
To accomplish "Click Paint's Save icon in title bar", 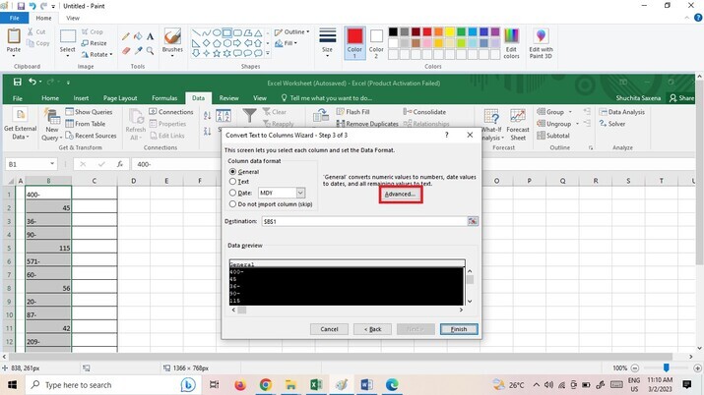I will click(21, 6).
